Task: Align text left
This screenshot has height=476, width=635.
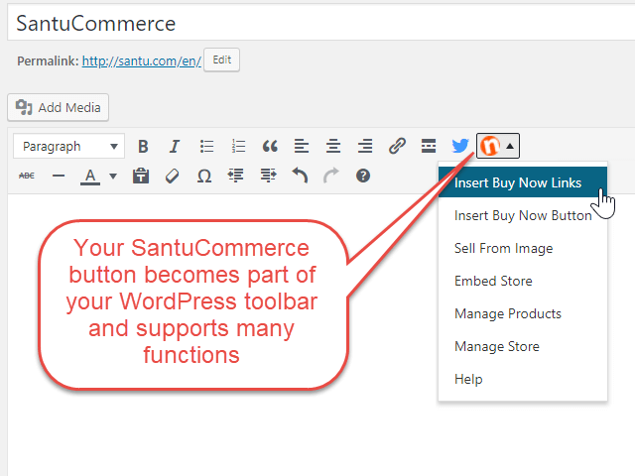Action: point(302,146)
